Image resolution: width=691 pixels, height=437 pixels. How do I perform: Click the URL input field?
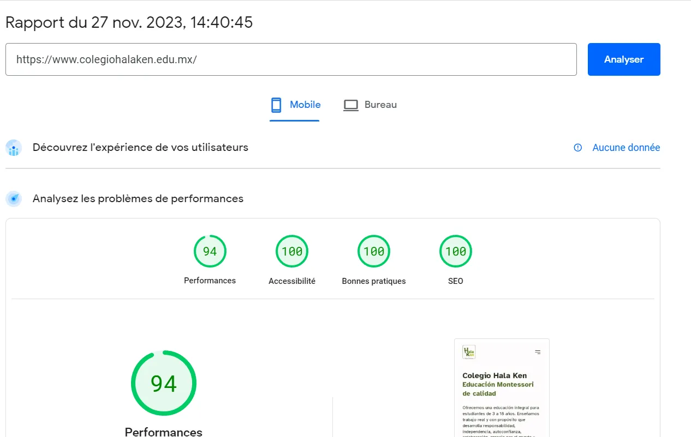[x=290, y=59]
